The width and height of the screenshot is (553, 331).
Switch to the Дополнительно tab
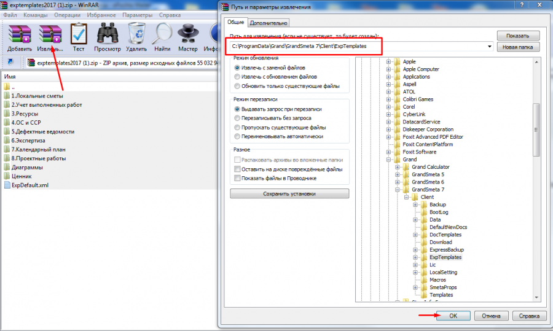coord(269,23)
